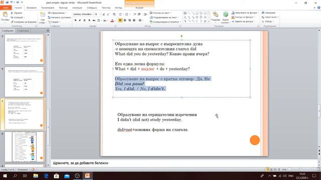
Task: Clear all formatting icon in font group
Action: [x=114, y=14]
